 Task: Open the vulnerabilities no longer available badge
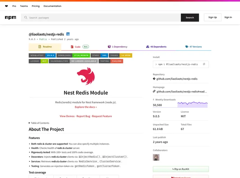[x=73, y=61]
